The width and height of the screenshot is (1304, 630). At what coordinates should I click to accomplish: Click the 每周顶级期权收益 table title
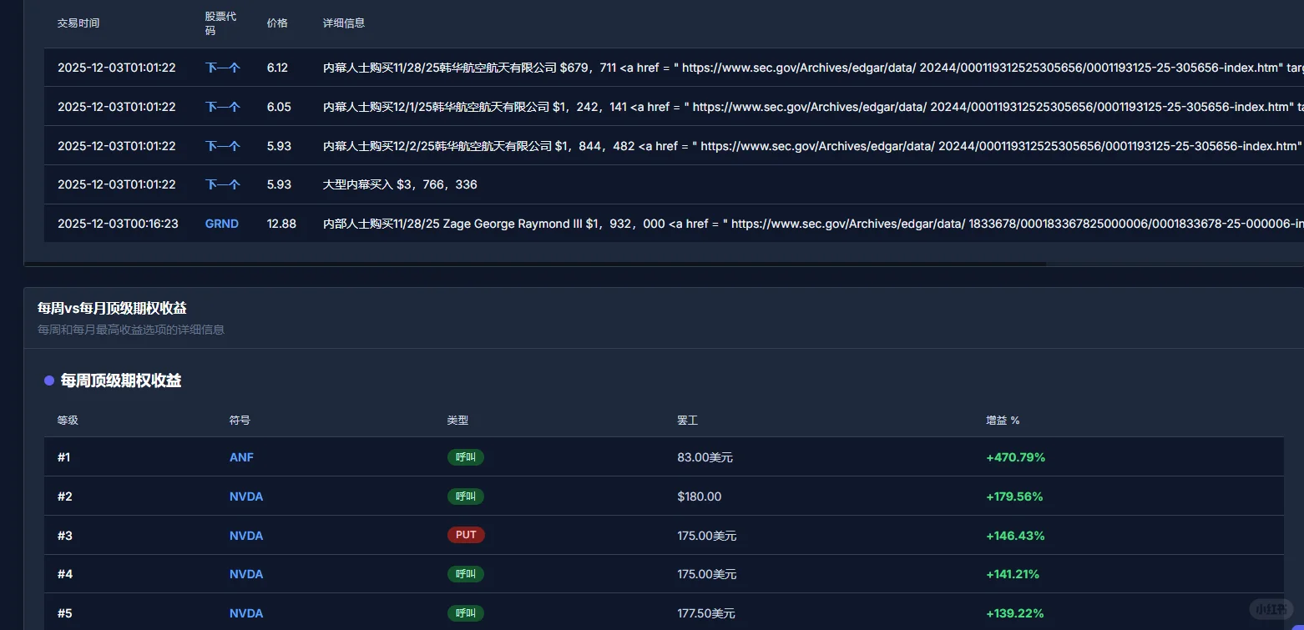[x=121, y=381]
